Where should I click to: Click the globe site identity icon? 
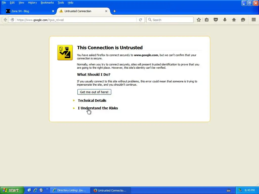(12, 20)
